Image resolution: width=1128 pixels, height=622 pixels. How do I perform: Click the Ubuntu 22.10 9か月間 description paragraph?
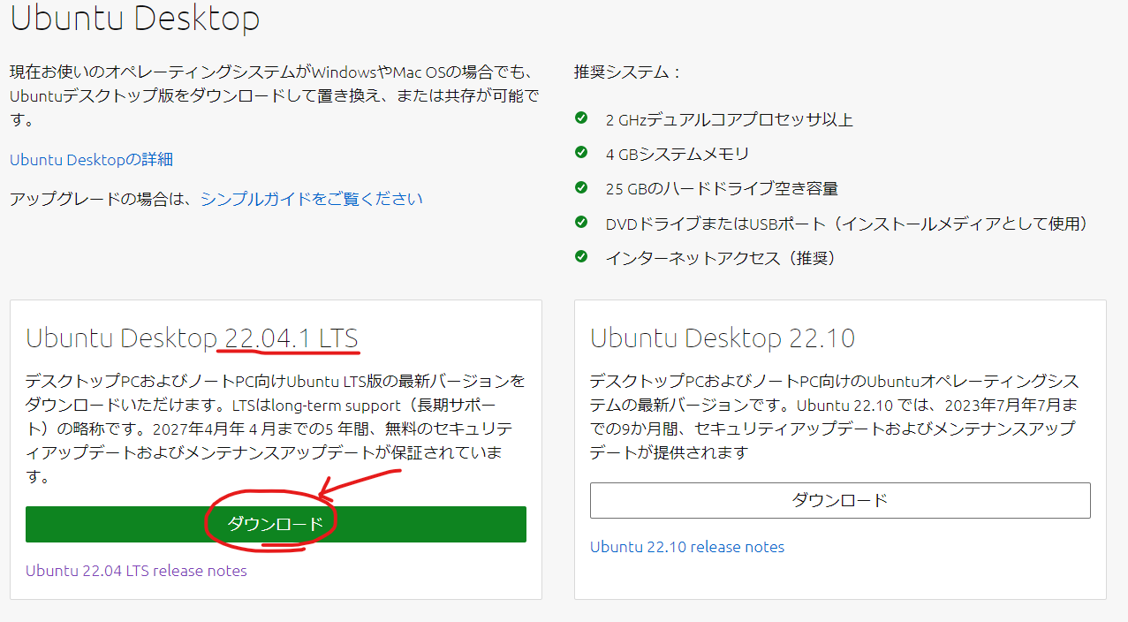tap(835, 417)
